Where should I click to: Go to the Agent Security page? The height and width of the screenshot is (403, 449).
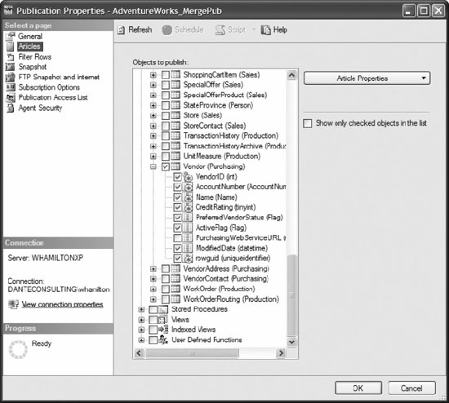[40, 108]
